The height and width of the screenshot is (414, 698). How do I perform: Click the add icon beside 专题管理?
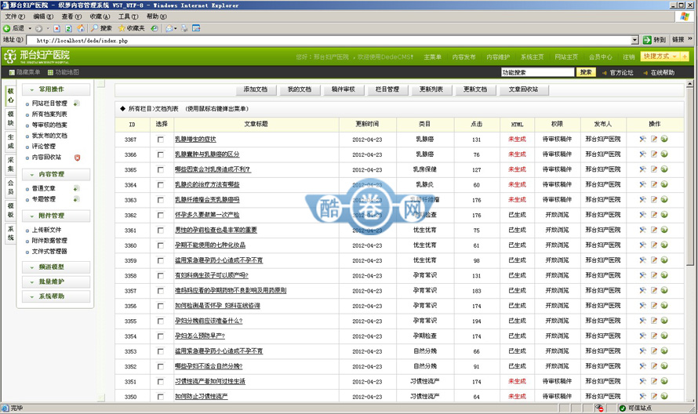(x=77, y=199)
